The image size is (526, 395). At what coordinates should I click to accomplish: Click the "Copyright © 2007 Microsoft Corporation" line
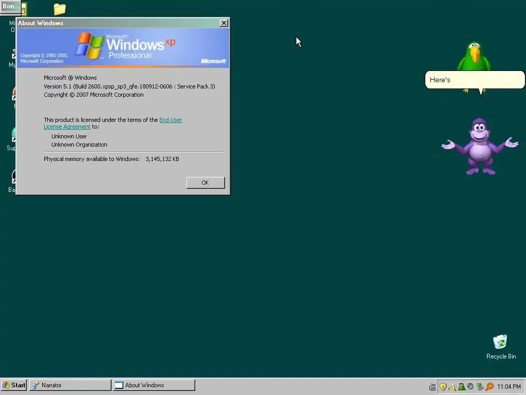tap(93, 95)
